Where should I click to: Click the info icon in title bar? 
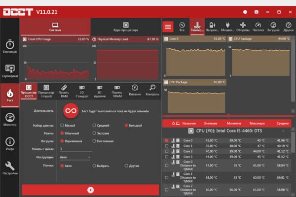tap(245, 12)
